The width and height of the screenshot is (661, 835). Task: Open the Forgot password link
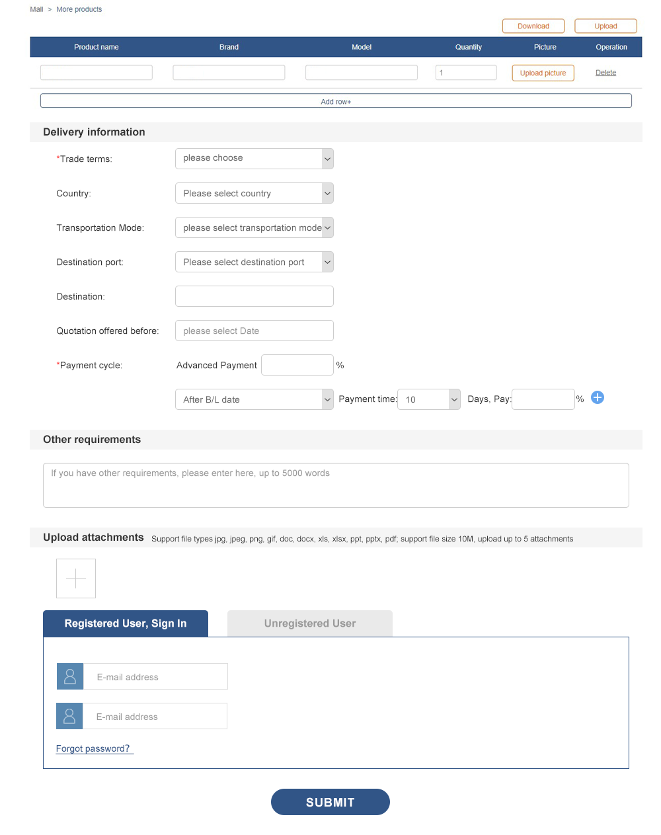pos(95,748)
